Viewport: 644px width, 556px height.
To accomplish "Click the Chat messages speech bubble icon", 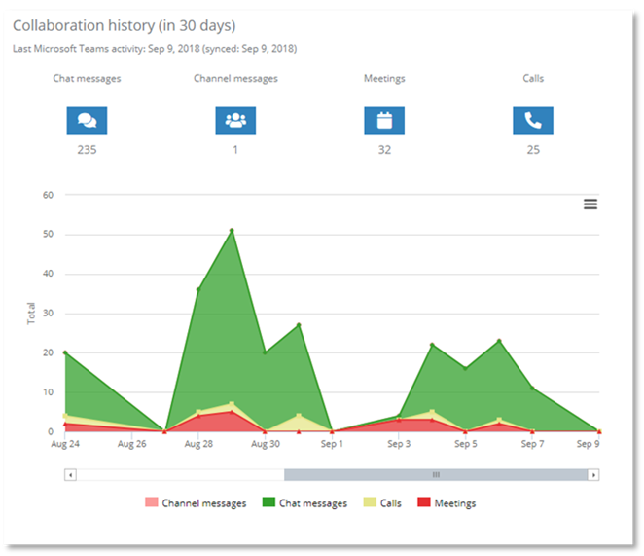I will 87,121.
